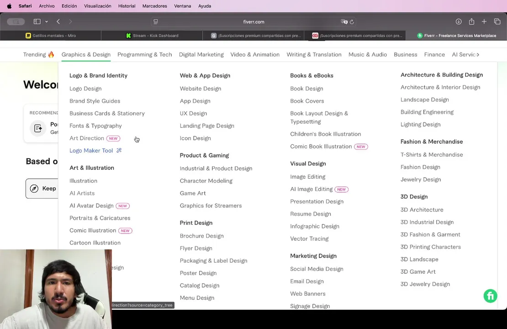Select Landscape Design

coord(424,100)
